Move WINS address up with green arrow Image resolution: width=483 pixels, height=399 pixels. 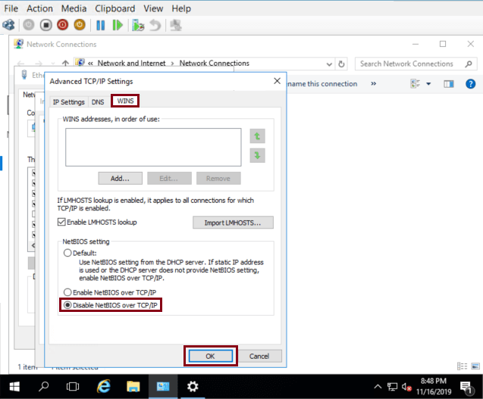point(258,136)
